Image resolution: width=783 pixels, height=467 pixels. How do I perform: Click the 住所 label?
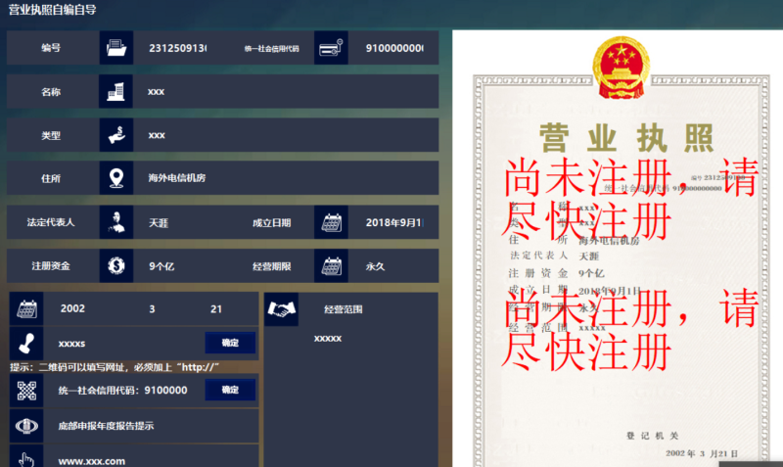(51, 178)
